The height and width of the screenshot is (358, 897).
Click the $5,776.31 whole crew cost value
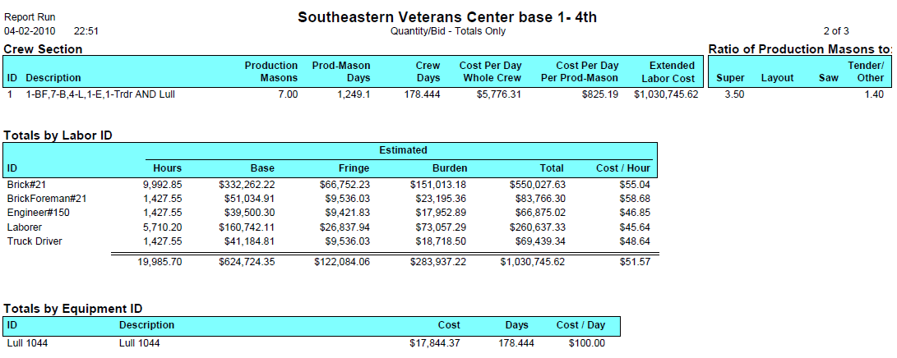click(497, 94)
